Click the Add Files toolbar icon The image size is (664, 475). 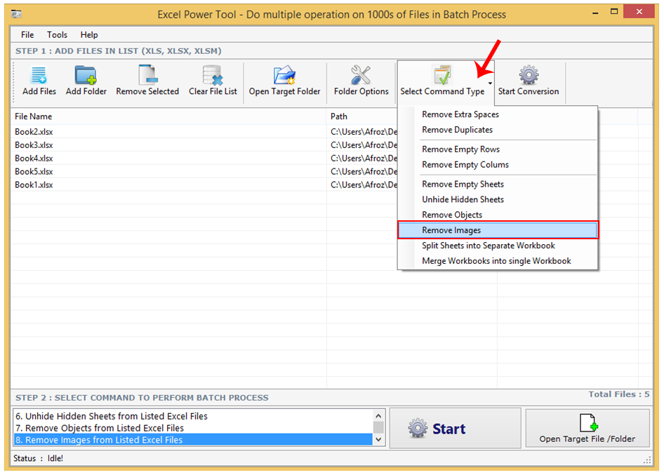pos(39,75)
